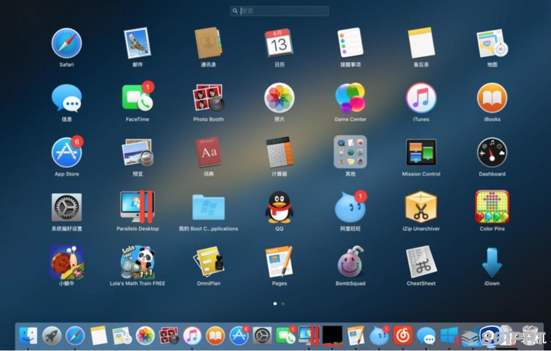Open iTunes from the Launchpad grid

pos(421,98)
